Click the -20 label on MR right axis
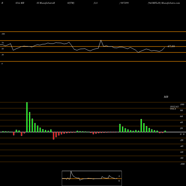Viewport: 186px width, 186px height. click(182, 140)
